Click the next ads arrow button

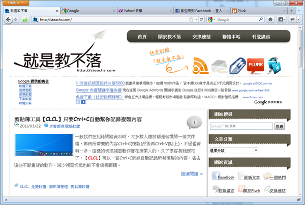tap(83, 102)
